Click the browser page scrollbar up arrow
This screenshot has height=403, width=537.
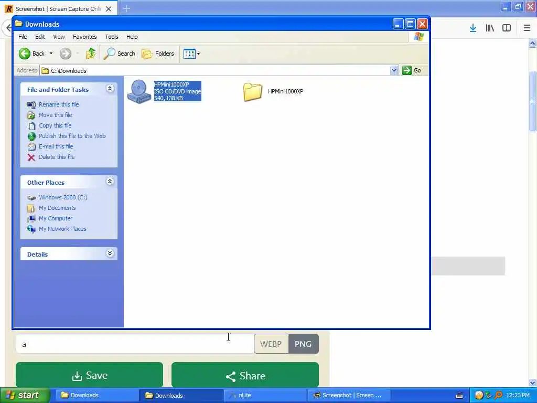532,43
